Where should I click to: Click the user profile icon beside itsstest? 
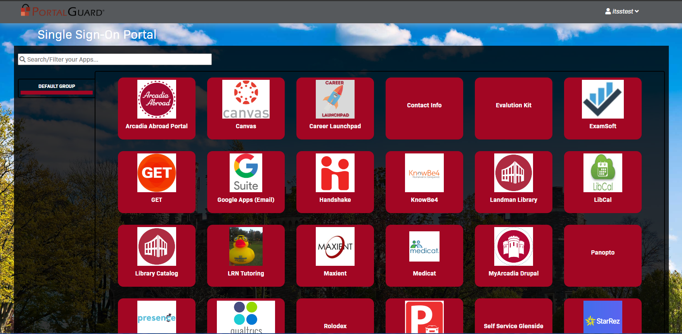click(608, 12)
